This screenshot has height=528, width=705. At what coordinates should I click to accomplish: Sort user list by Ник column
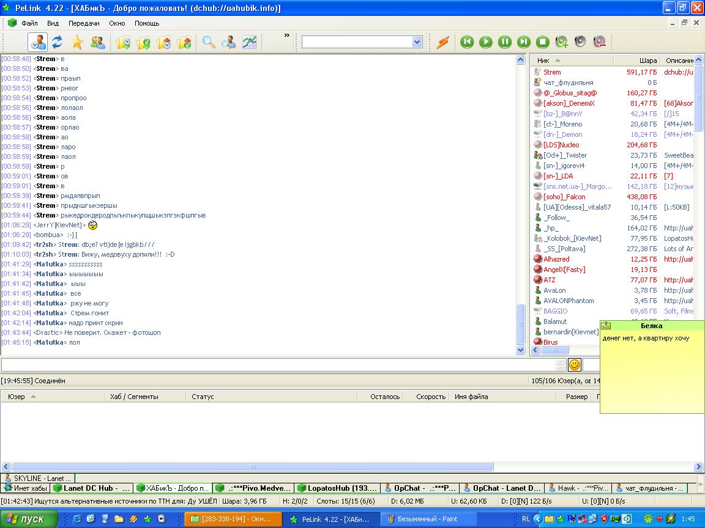pos(543,61)
